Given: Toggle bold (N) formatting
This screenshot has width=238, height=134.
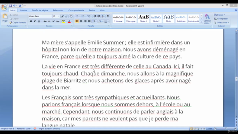Looking at the screenshot, I should point(31,21).
